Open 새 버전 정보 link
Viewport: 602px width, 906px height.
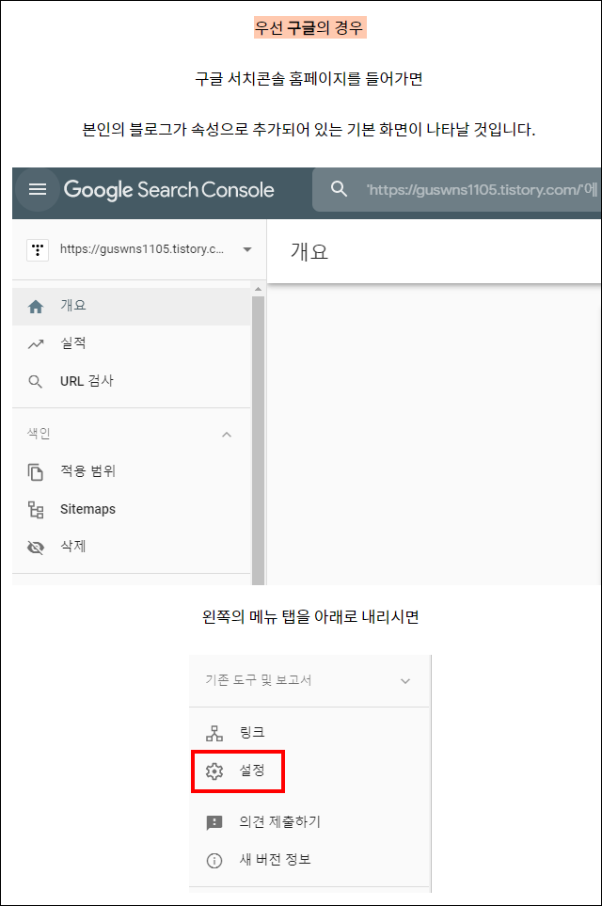(275, 859)
